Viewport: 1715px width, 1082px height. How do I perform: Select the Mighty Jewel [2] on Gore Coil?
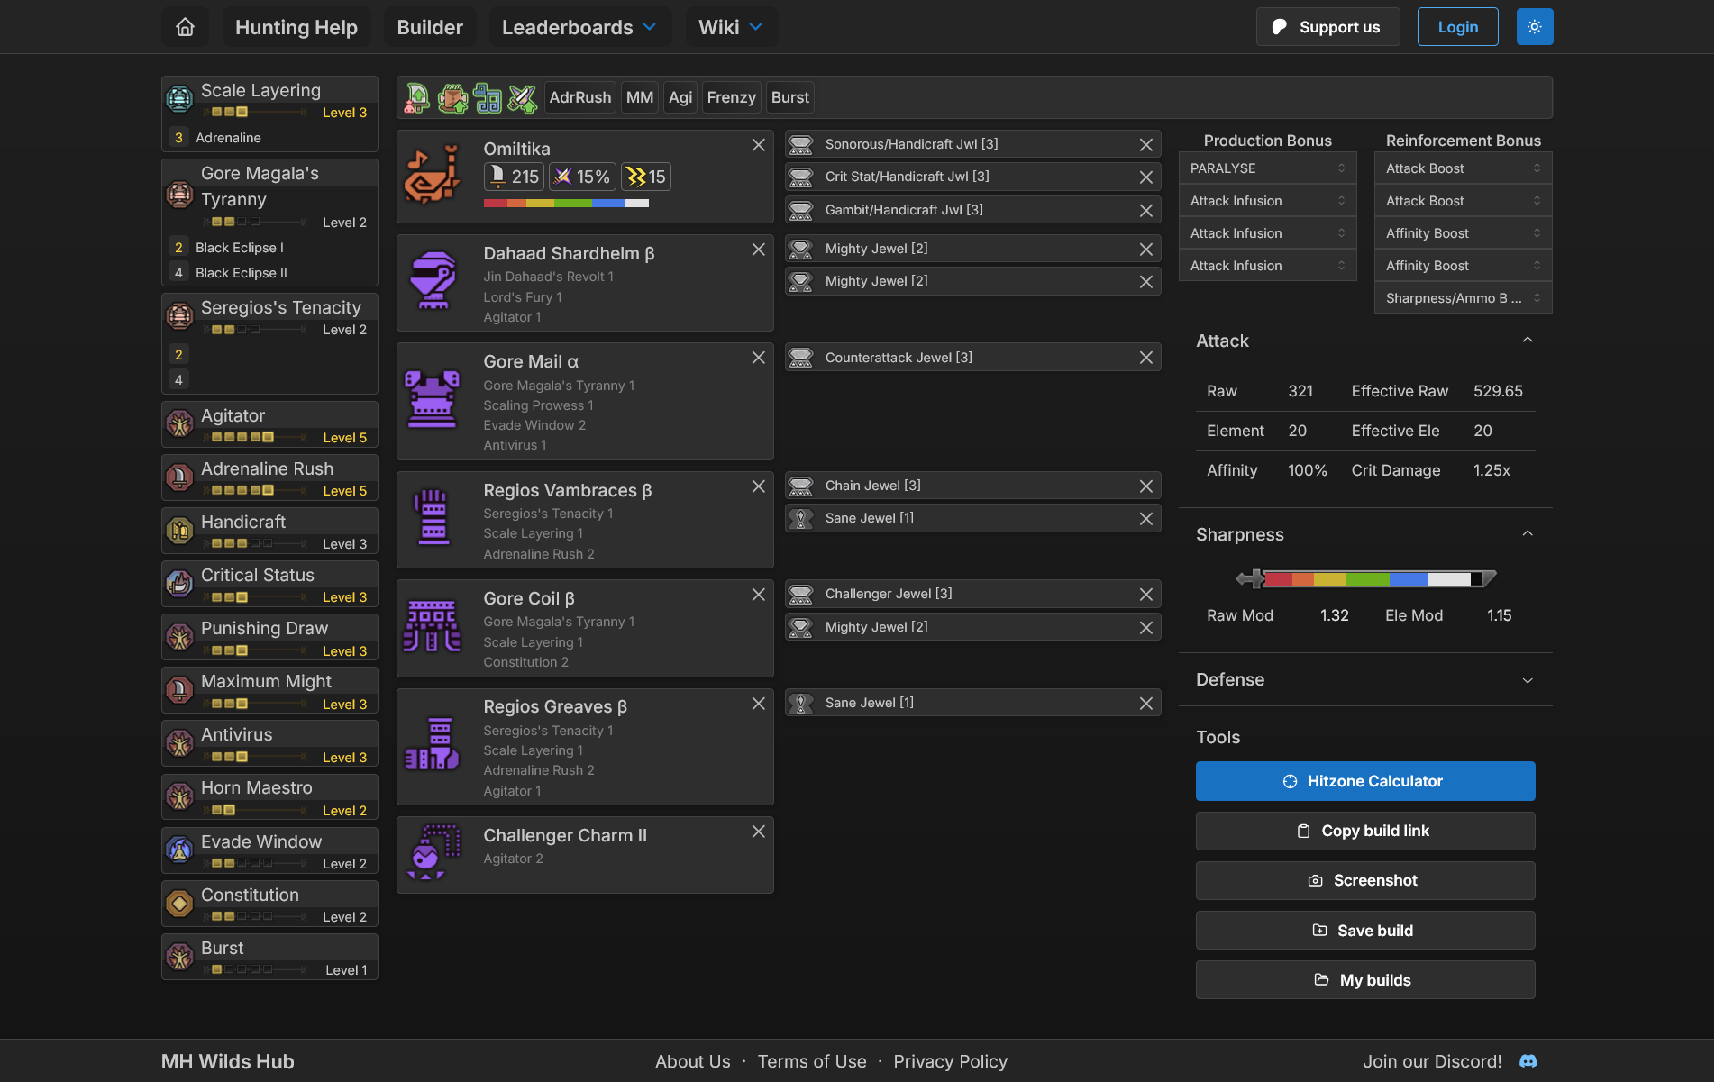tap(972, 627)
